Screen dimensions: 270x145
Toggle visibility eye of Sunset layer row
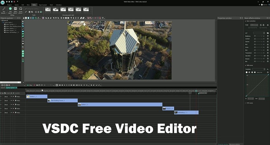(x=1, y=109)
